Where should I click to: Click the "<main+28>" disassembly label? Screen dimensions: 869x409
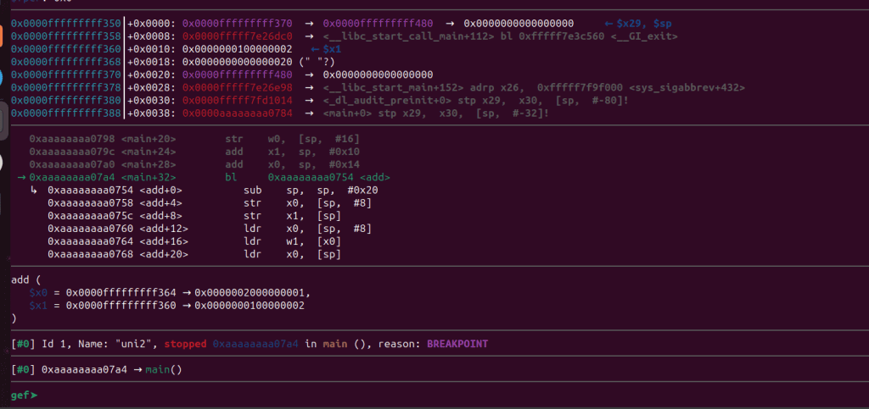click(x=149, y=165)
